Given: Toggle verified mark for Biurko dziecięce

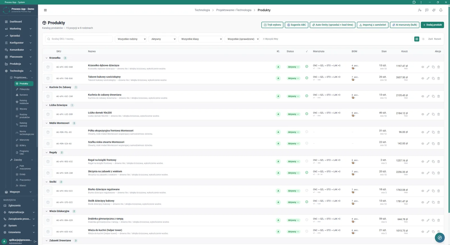Looking at the screenshot, I should (307, 190).
